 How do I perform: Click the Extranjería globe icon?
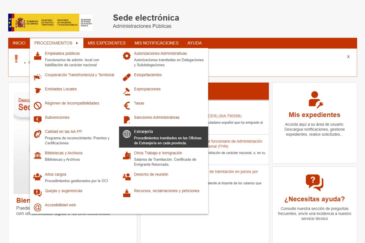[127, 134]
